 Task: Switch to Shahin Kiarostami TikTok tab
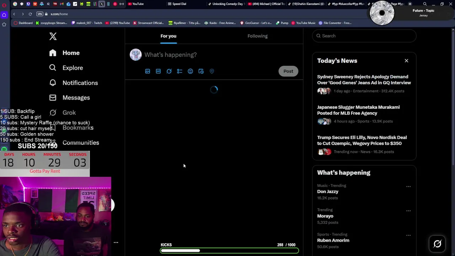pos(306,4)
